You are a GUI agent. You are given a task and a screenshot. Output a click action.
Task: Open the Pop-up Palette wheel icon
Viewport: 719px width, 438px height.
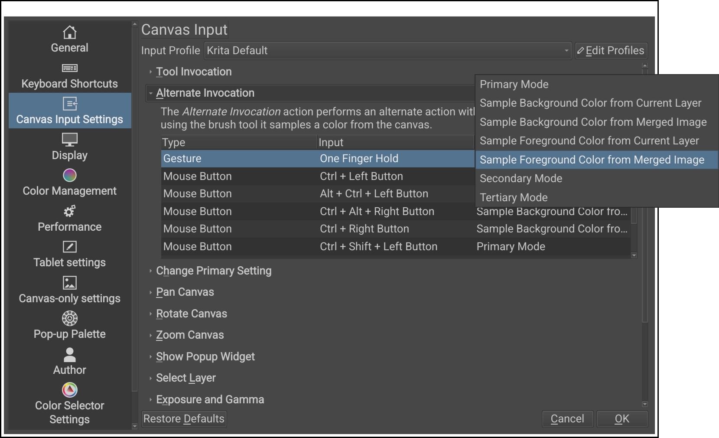pyautogui.click(x=69, y=319)
